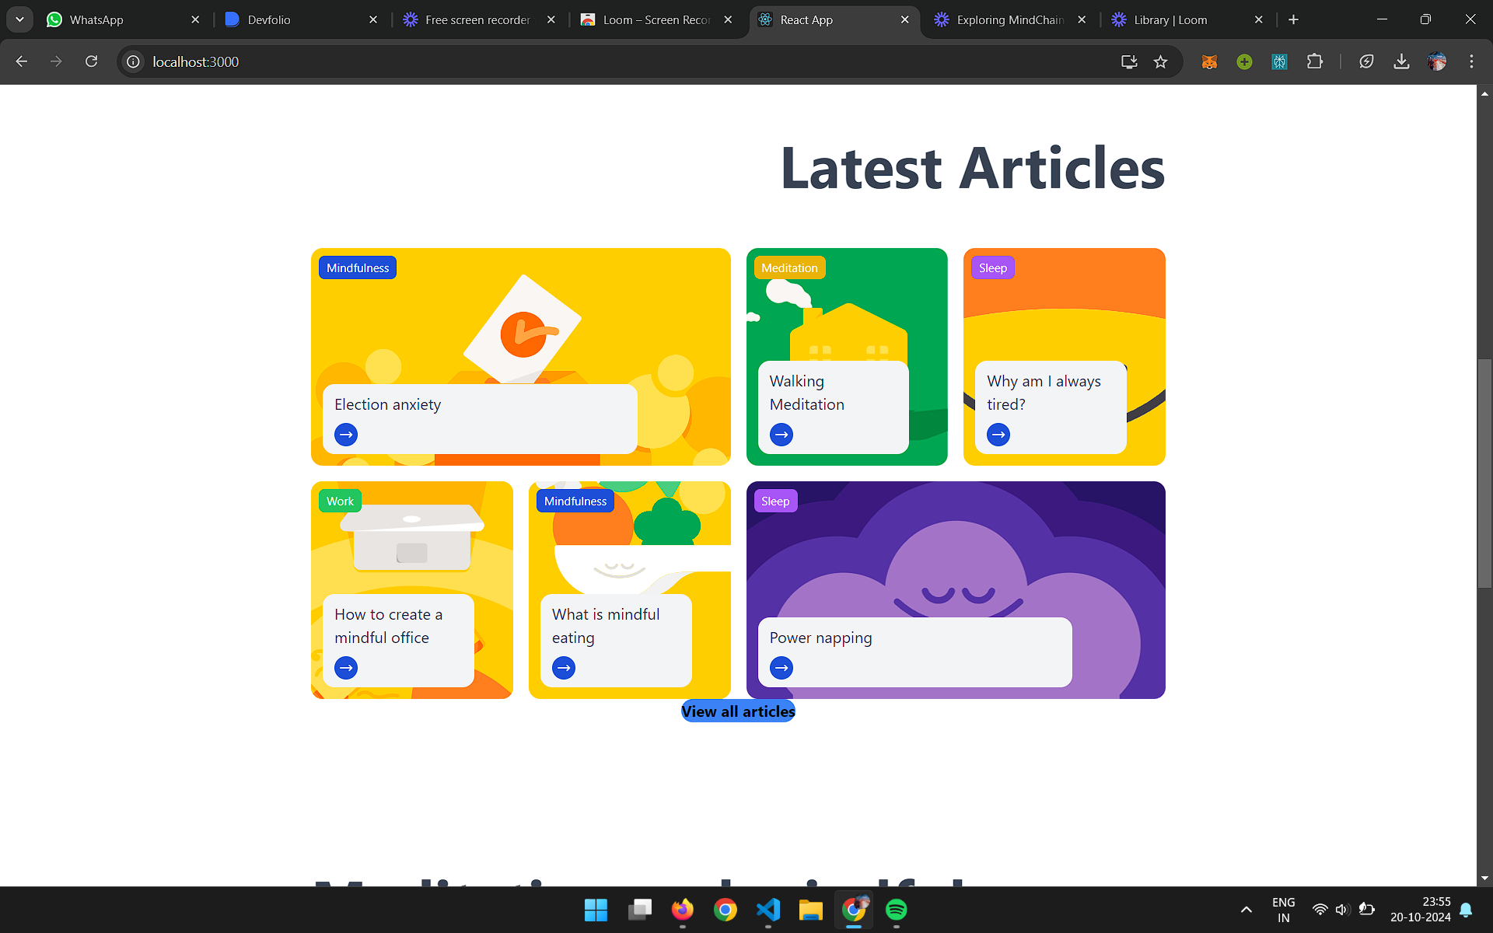Bookmark this page with star icon
Viewport: 1493px width, 933px height.
click(1160, 62)
